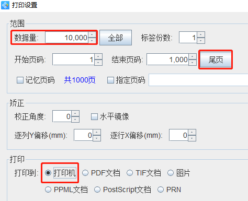Select the PPML文档 radio button
Image resolution: width=248 pixels, height=201 pixels.
coord(48,190)
